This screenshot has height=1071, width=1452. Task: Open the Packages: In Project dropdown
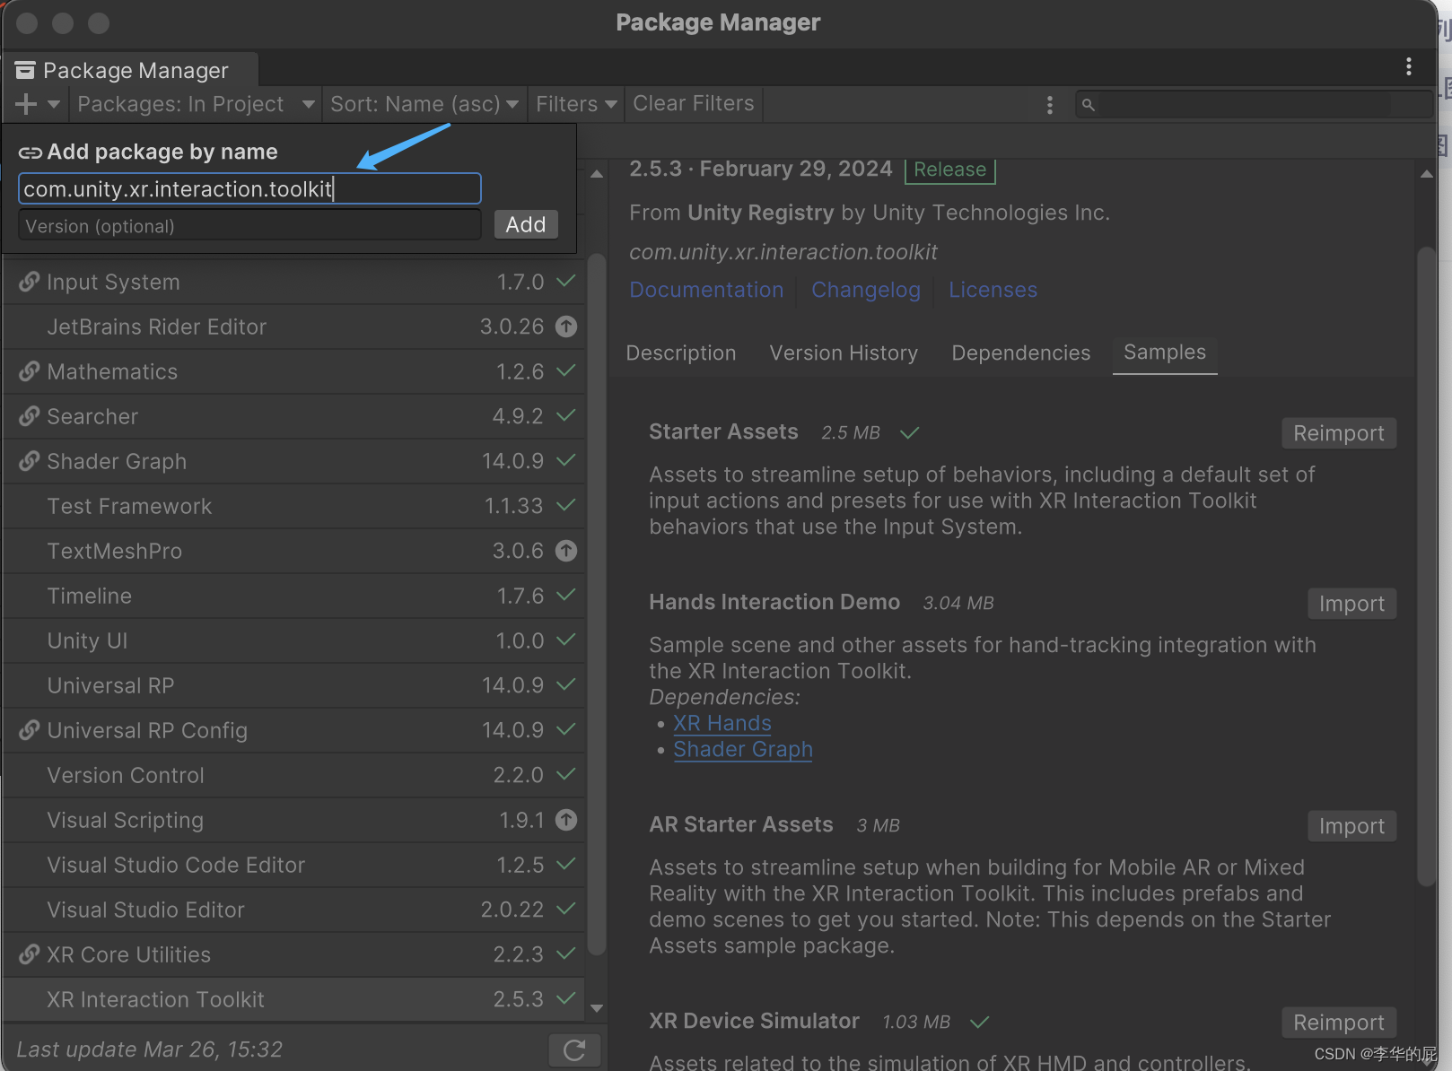[x=196, y=104]
